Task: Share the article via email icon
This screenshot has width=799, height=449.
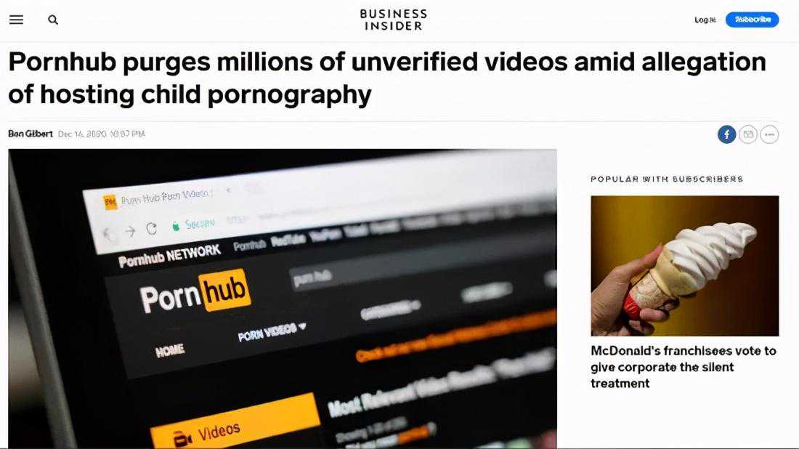Action: tap(748, 134)
